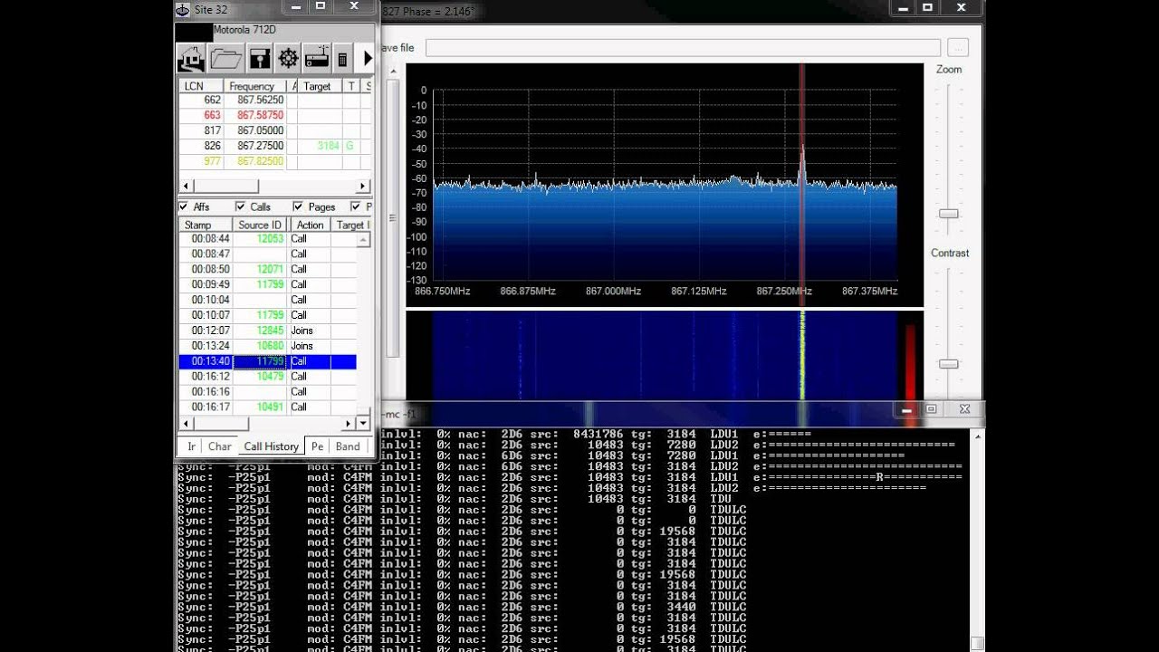Select the LCN 662 frequency 867.56250 row
Image resolution: width=1159 pixels, height=652 pixels.
pyautogui.click(x=275, y=100)
